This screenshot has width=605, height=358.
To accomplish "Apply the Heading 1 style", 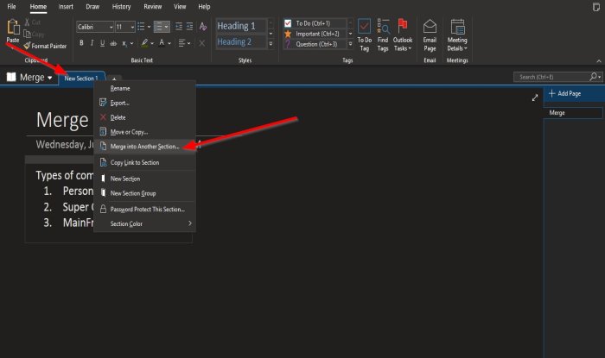I will click(x=241, y=26).
